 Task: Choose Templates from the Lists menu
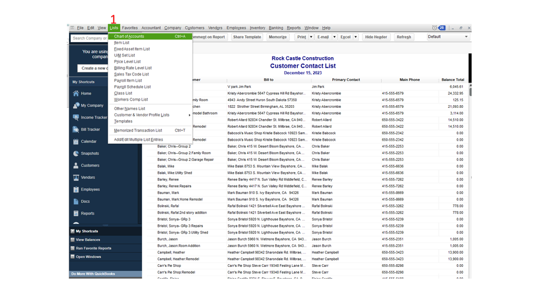[150, 121]
